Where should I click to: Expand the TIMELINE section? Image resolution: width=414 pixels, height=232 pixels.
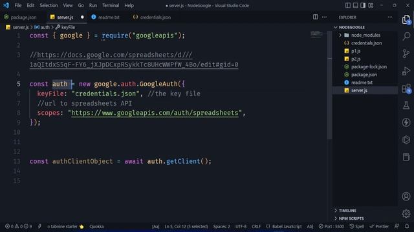click(x=347, y=211)
